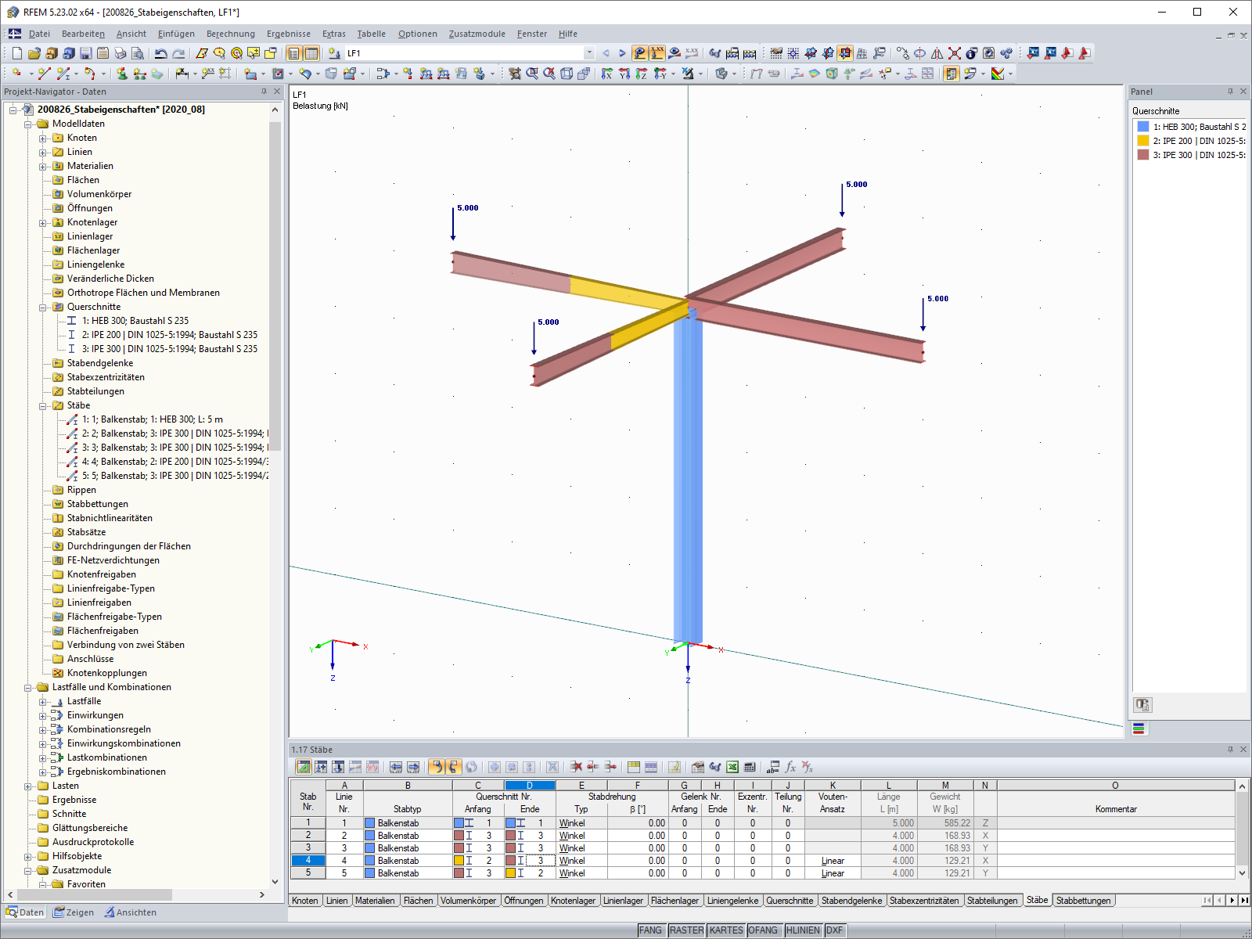
Task: Select the new line tool
Action: (45, 74)
